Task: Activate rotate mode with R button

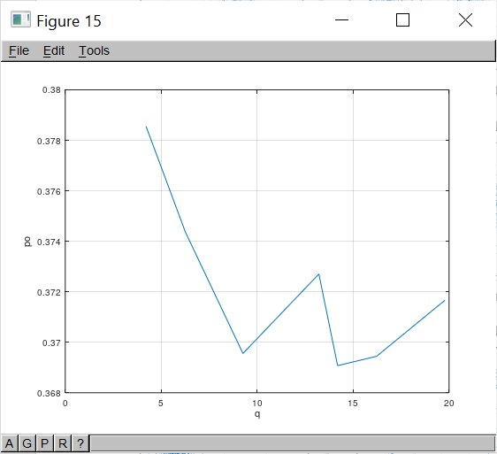Action: click(x=63, y=443)
